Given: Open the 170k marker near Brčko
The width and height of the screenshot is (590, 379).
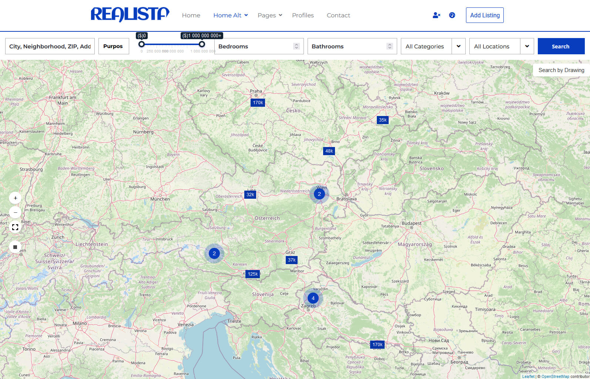Looking at the screenshot, I should tap(378, 345).
